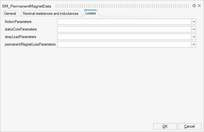Open Nominal resistances and inductances tab
This screenshot has width=204, height=132.
point(51,14)
